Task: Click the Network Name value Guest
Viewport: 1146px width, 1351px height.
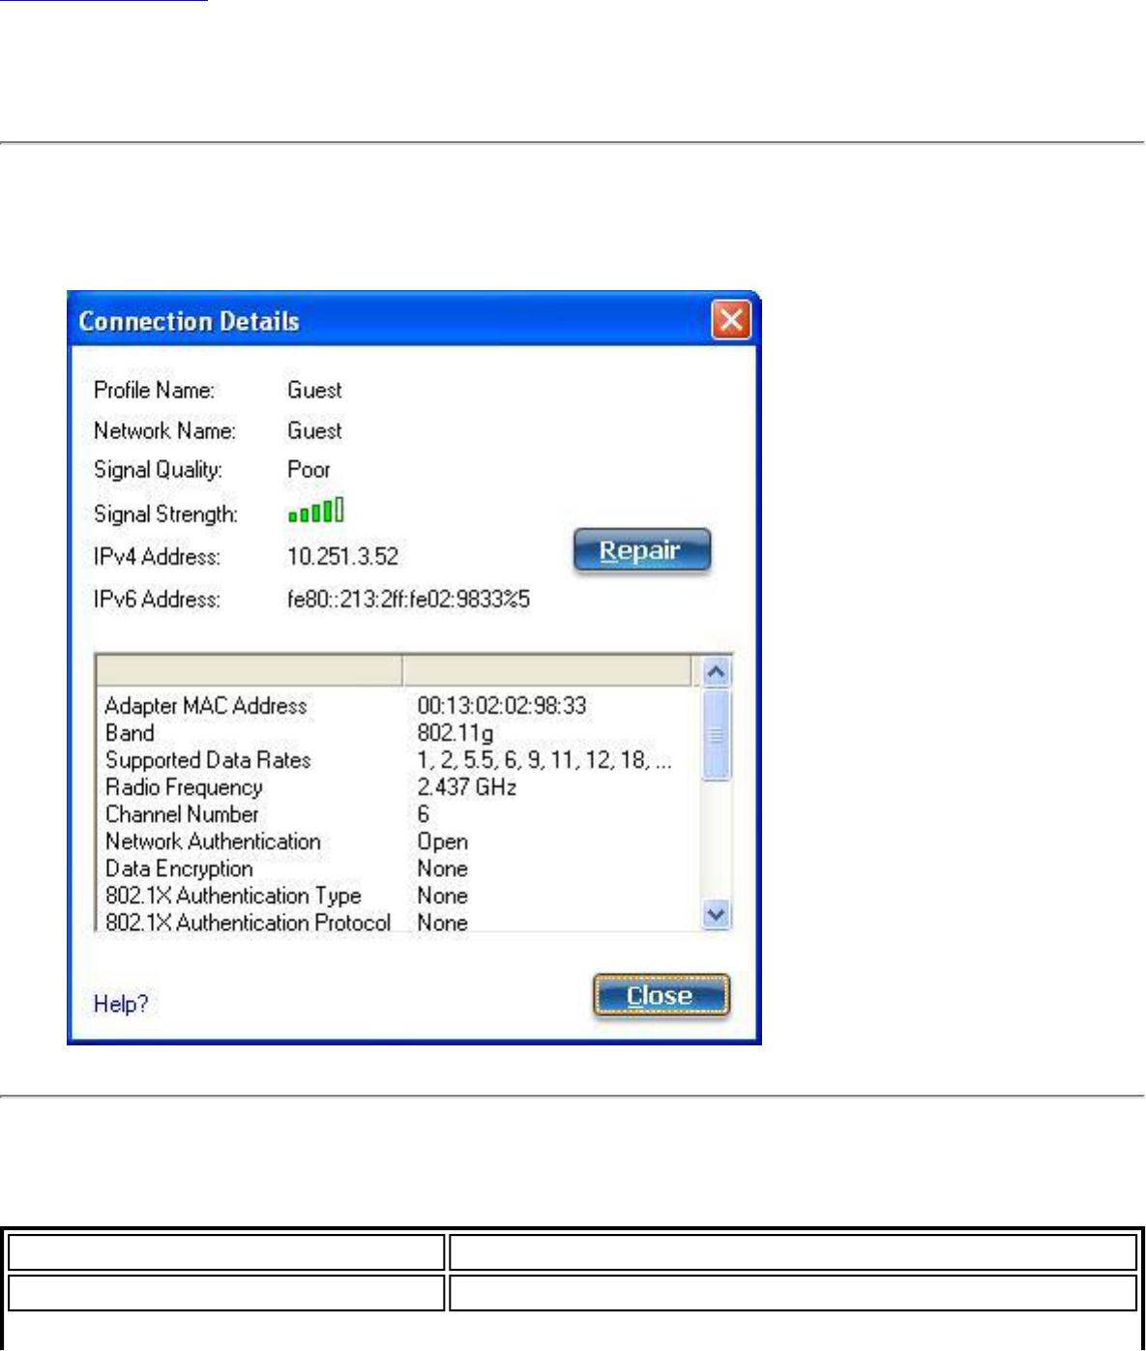Action: [x=315, y=430]
